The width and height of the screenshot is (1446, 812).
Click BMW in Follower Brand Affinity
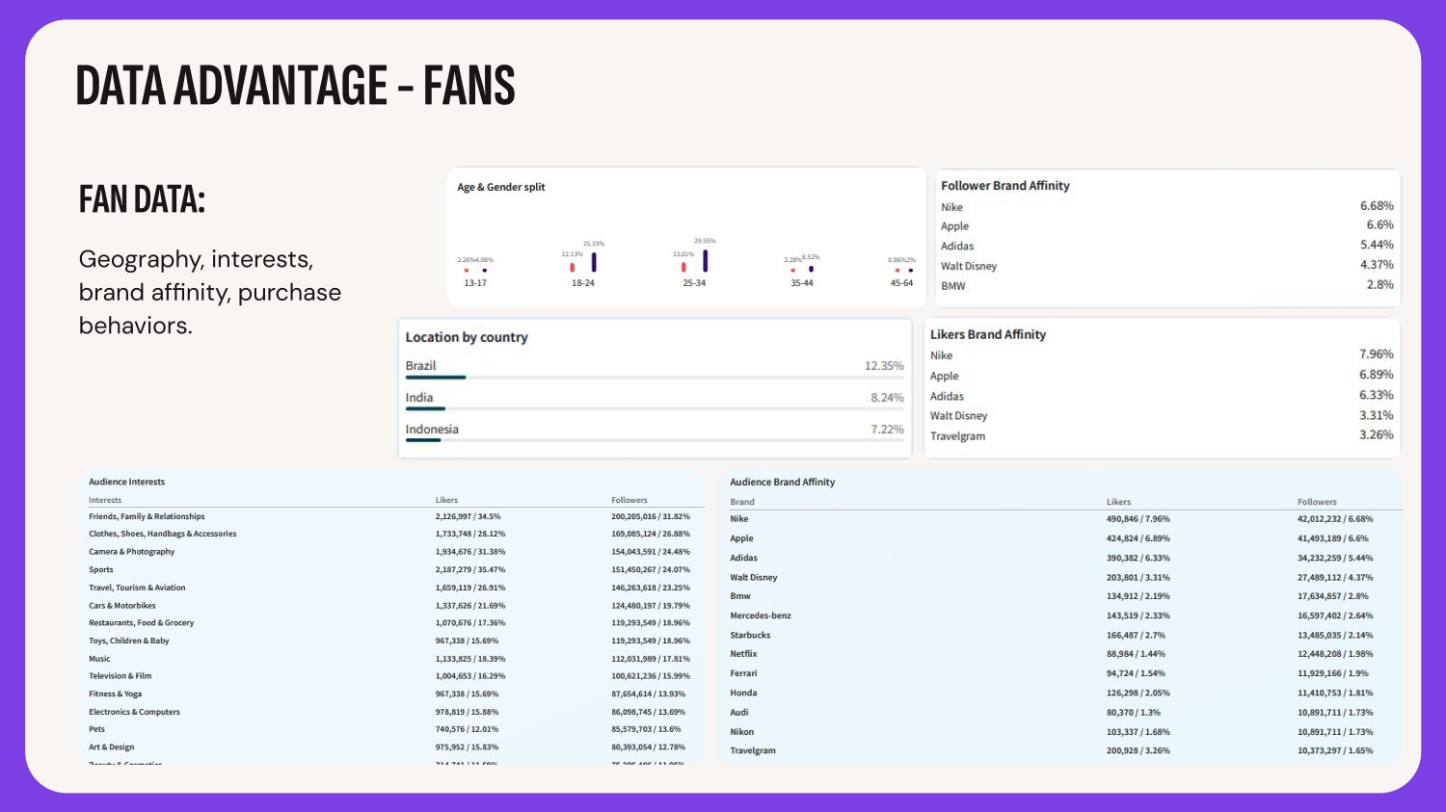pyautogui.click(x=953, y=286)
